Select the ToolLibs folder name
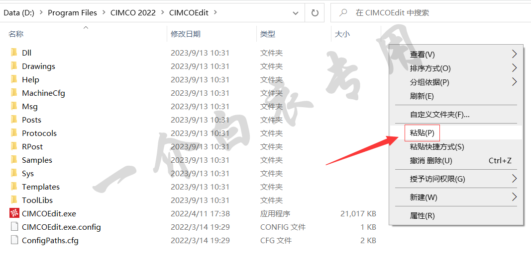Screen dimensions: 531x261 37,200
